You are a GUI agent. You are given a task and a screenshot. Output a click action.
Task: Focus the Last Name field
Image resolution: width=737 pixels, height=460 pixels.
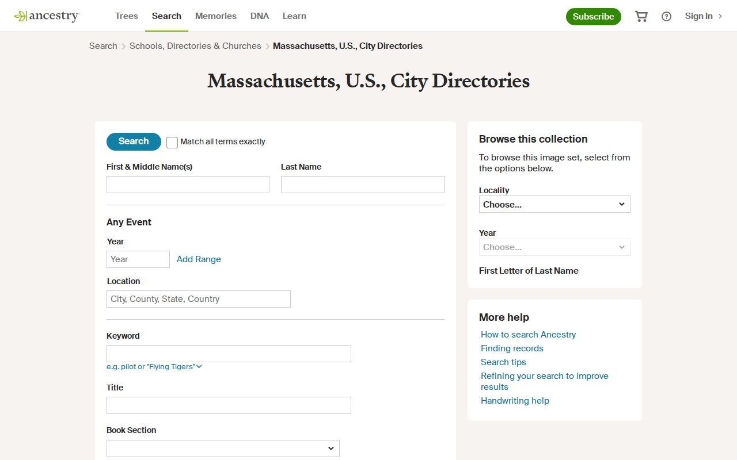tap(363, 185)
